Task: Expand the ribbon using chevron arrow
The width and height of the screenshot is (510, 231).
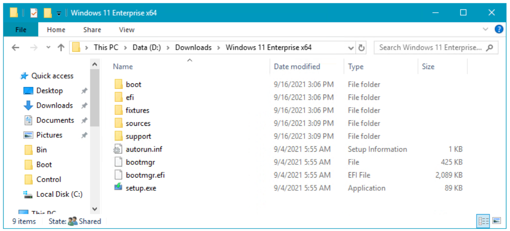Action: point(485,29)
